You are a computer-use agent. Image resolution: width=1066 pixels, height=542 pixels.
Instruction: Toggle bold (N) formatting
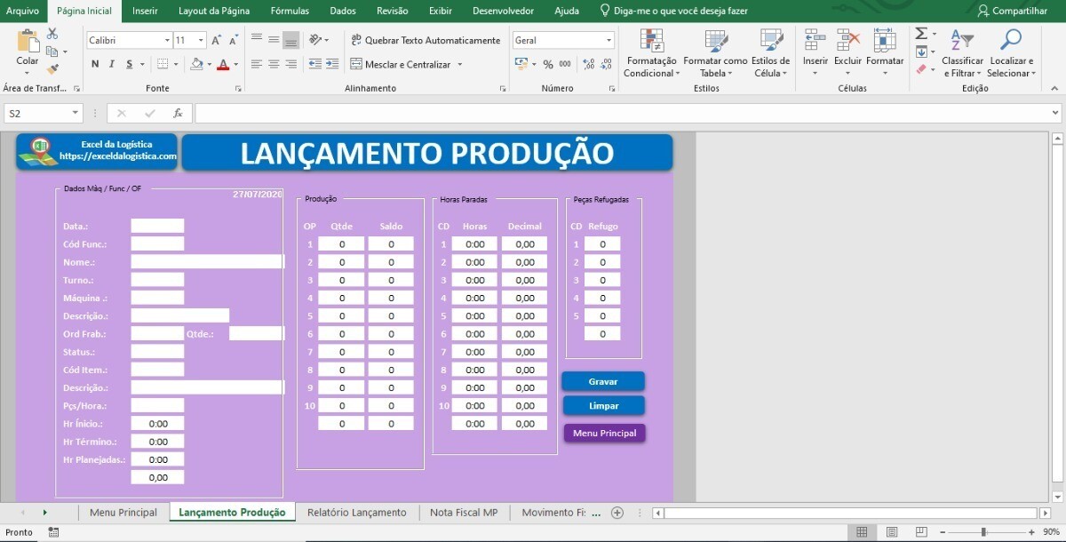(95, 64)
